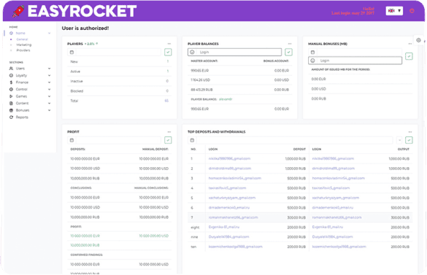Click calendar icon in Players panel
Image resolution: width=427 pixels, height=275 pixels.
(x=72, y=52)
